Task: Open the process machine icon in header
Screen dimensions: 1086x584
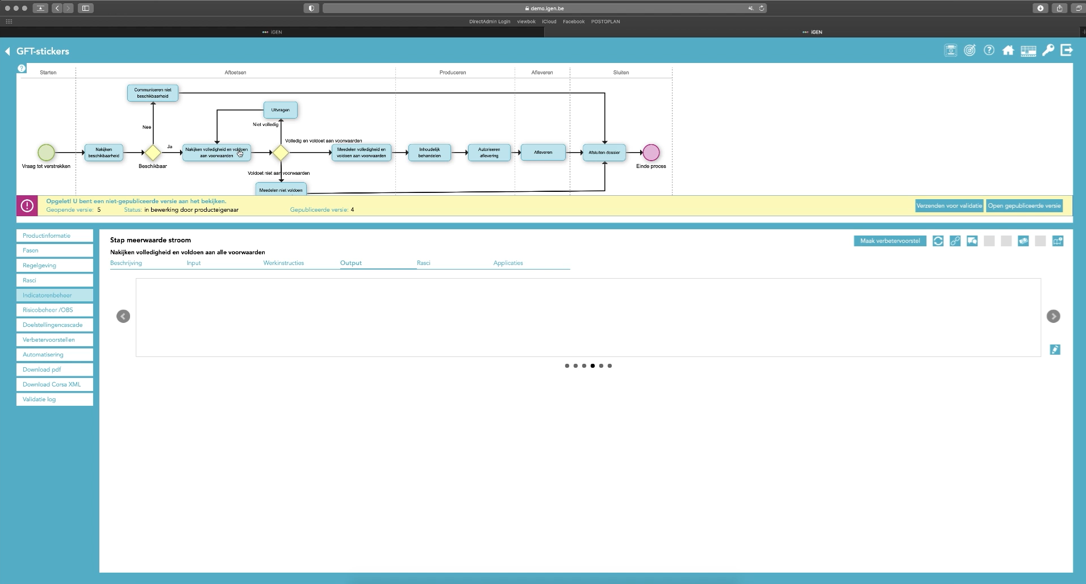Action: (x=950, y=51)
